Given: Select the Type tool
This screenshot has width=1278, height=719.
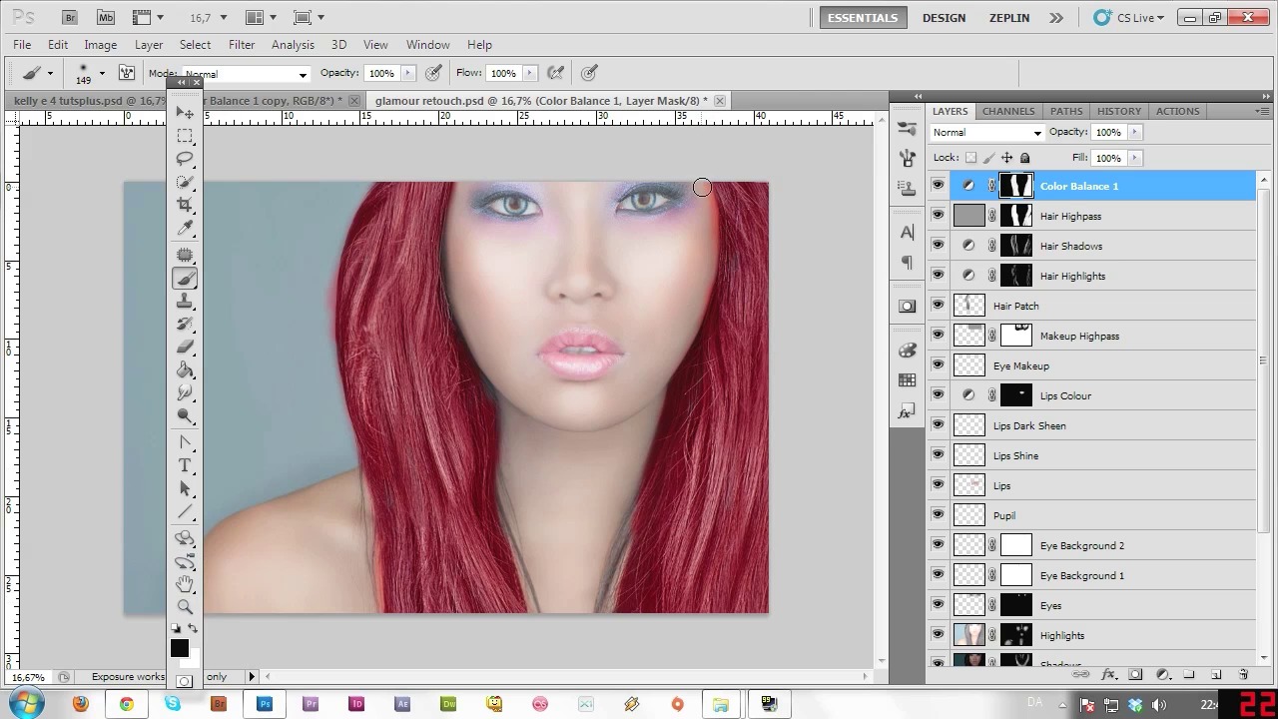Looking at the screenshot, I should [x=185, y=466].
